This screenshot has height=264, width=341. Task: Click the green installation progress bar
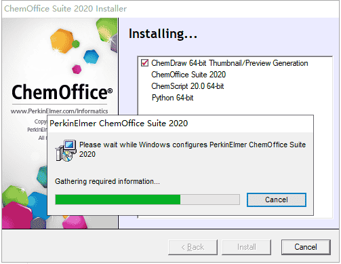pyautogui.click(x=147, y=200)
